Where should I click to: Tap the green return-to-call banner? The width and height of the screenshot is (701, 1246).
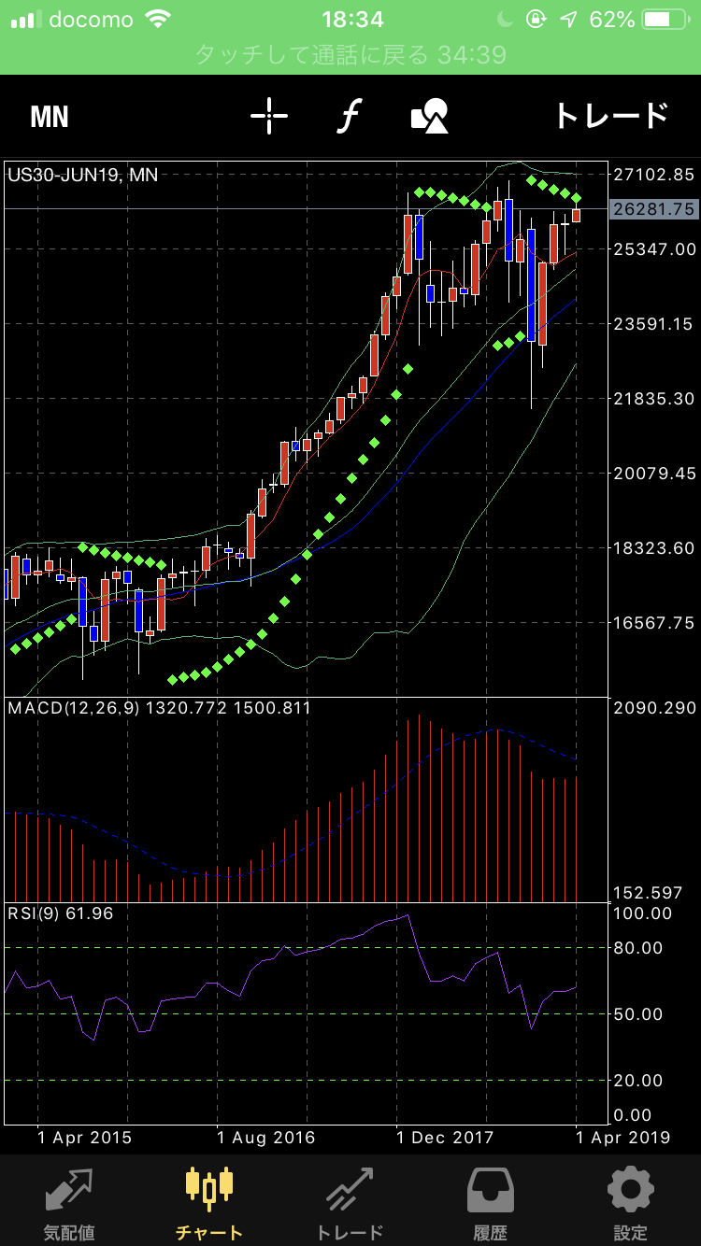350,54
